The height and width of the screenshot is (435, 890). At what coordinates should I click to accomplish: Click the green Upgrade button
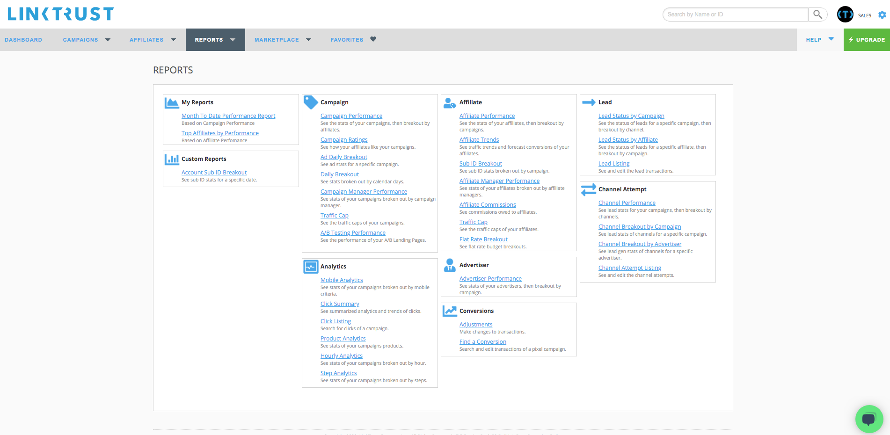pos(867,40)
